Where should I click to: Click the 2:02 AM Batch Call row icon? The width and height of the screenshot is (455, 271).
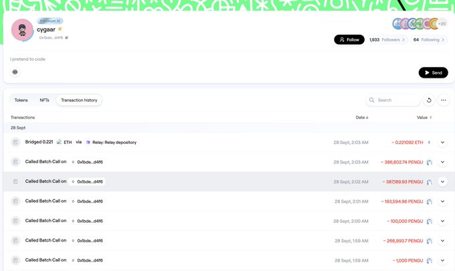(15, 181)
